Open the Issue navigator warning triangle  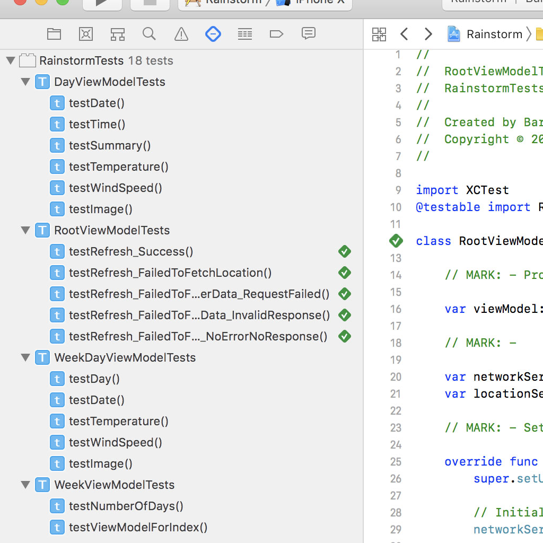(181, 34)
